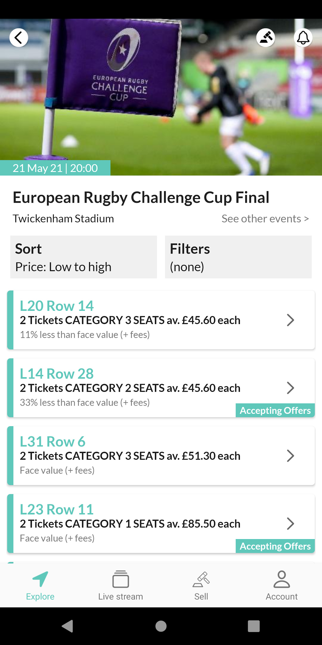Open the Sell tab
This screenshot has height=645, width=322.
(201, 585)
